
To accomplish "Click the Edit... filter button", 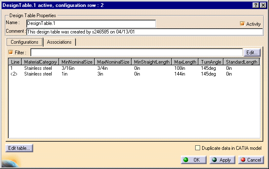I will pyautogui.click(x=252, y=53).
